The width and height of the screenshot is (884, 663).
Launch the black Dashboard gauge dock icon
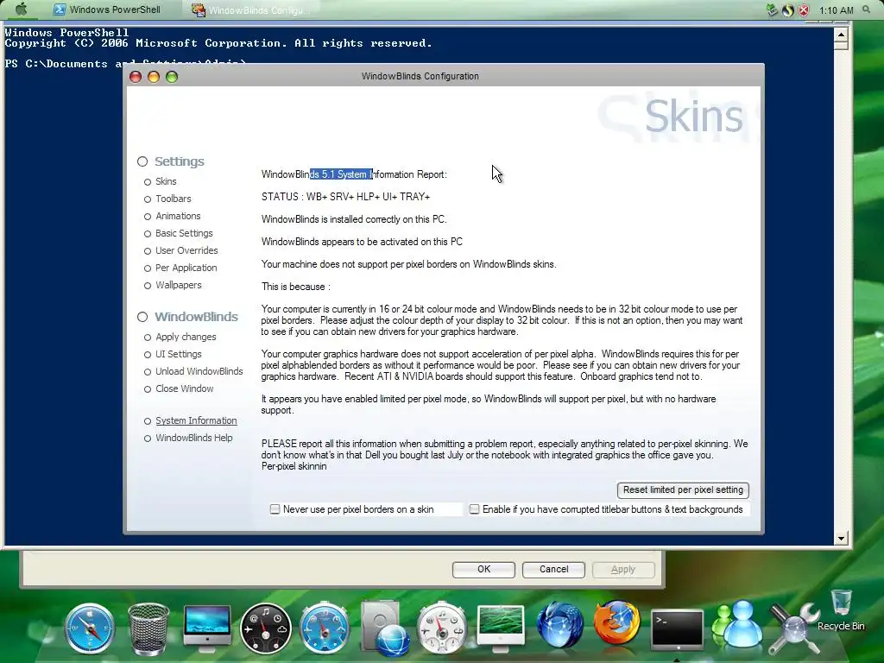266,628
